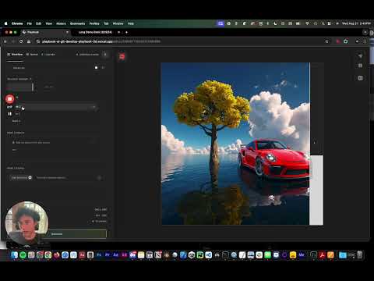Adjust the strength slider handle in left panel
Viewport: 374px width, 281px height.
pos(33,87)
